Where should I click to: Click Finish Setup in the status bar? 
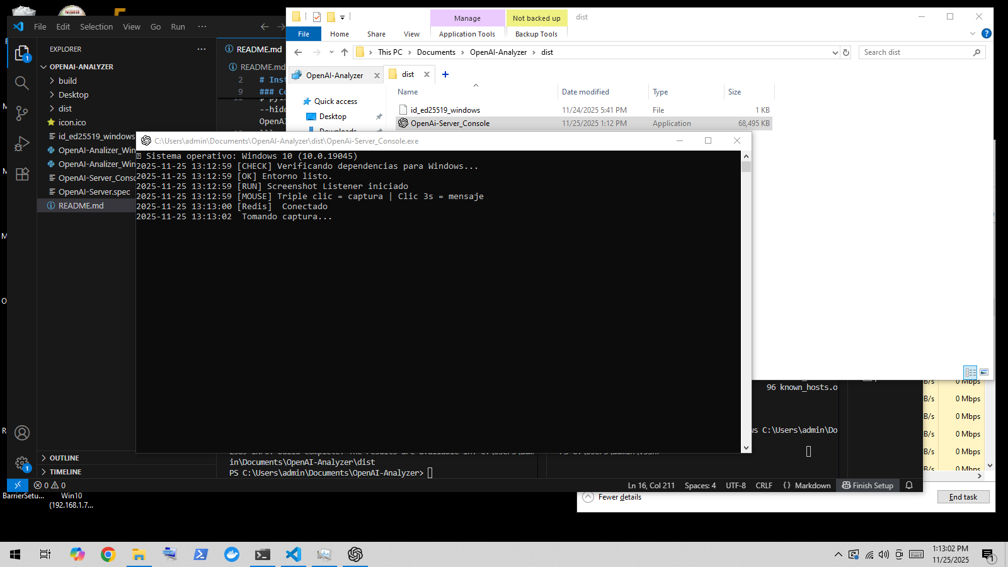click(868, 485)
